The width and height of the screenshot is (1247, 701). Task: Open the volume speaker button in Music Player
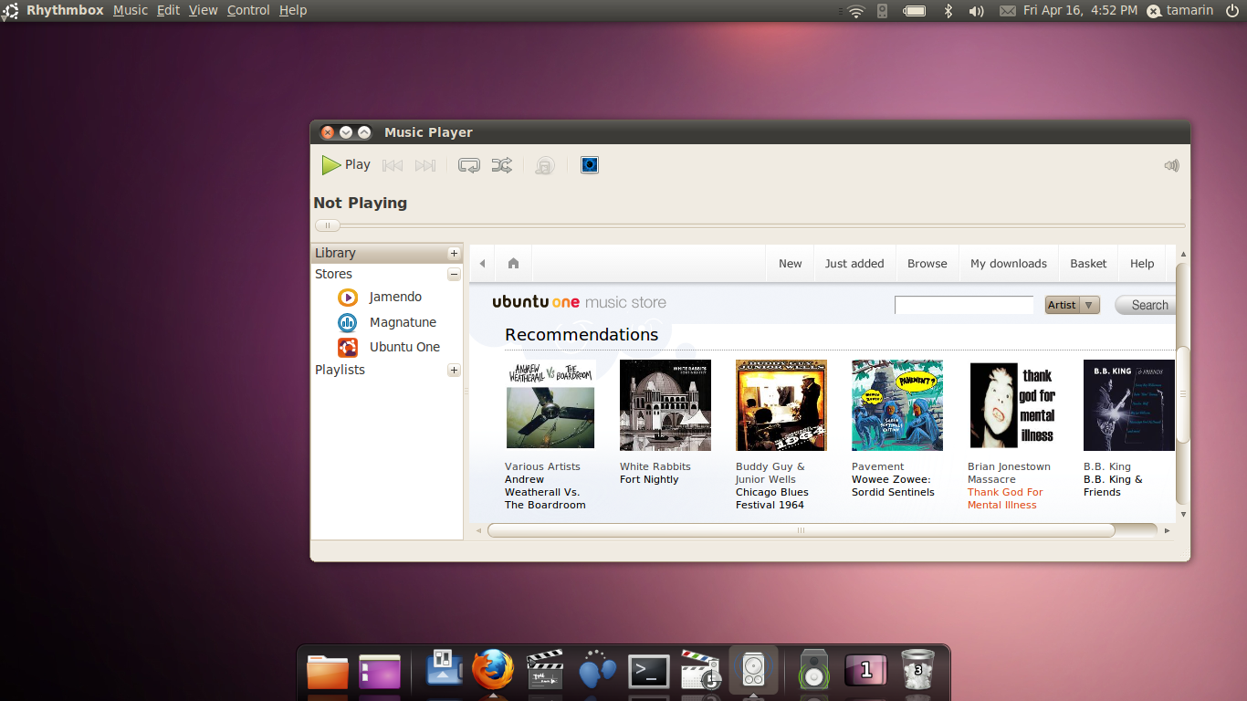tap(1171, 166)
